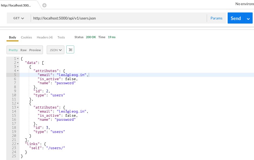Select the Pretty view mode
The height and width of the screenshot is (160, 254).
coord(13,50)
